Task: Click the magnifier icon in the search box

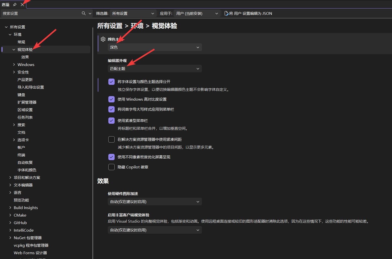Action: point(83,13)
